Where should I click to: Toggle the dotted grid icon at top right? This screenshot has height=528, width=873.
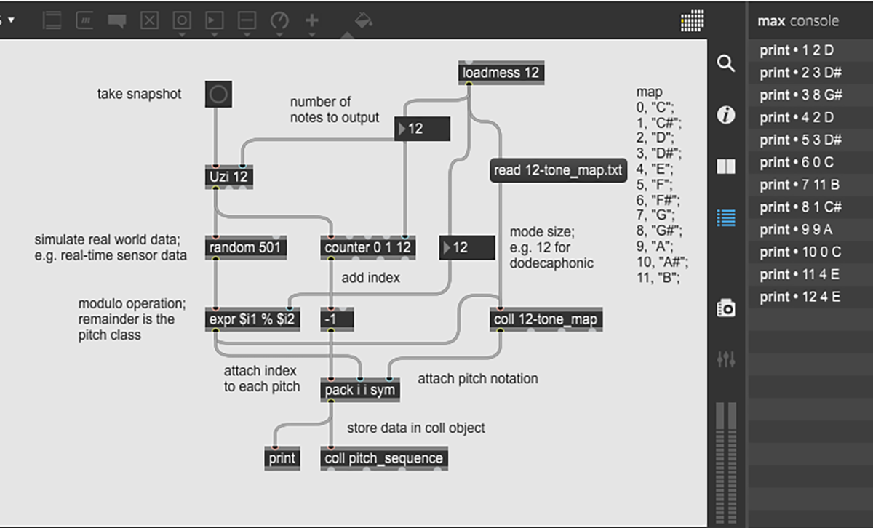point(692,20)
